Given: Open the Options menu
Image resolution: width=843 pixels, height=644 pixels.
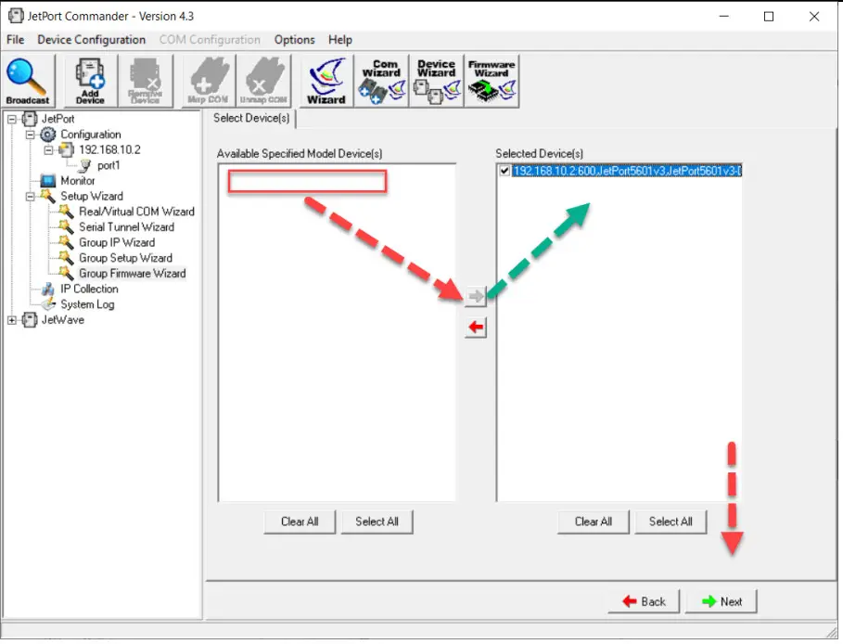Looking at the screenshot, I should (x=295, y=40).
